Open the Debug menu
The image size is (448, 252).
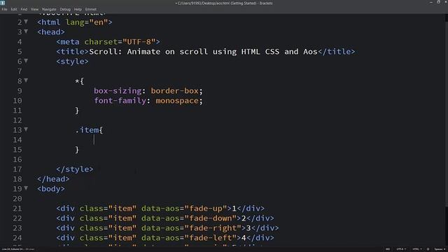(65, 9)
